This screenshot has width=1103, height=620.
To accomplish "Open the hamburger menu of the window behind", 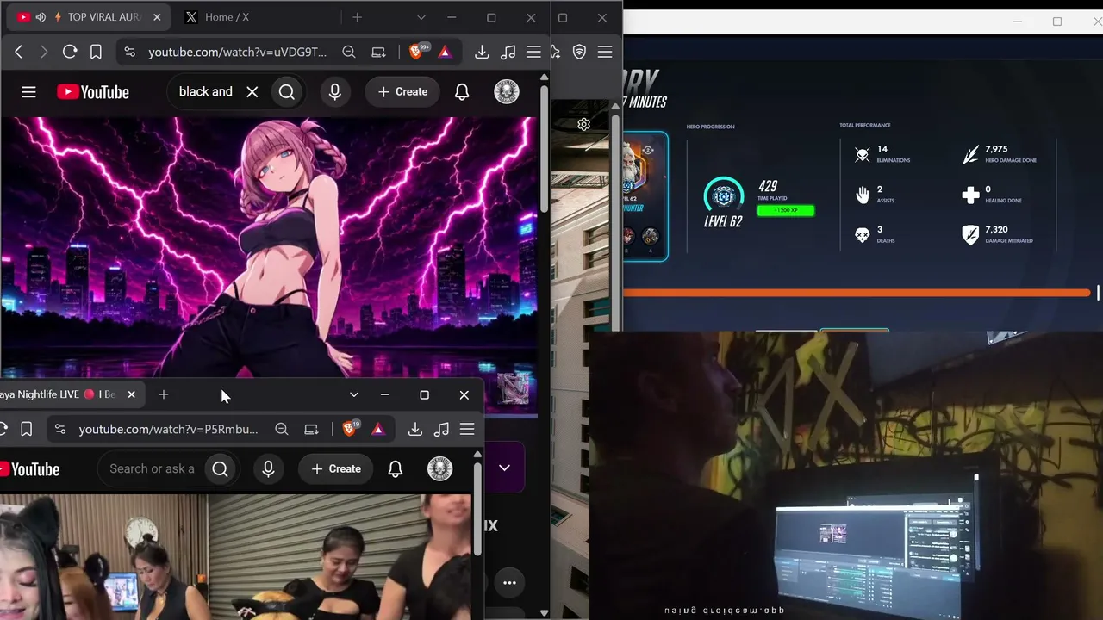I will (x=605, y=53).
